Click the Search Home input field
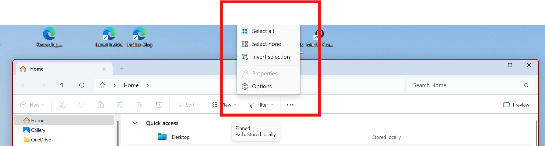This screenshot has width=545, height=146. tap(470, 85)
